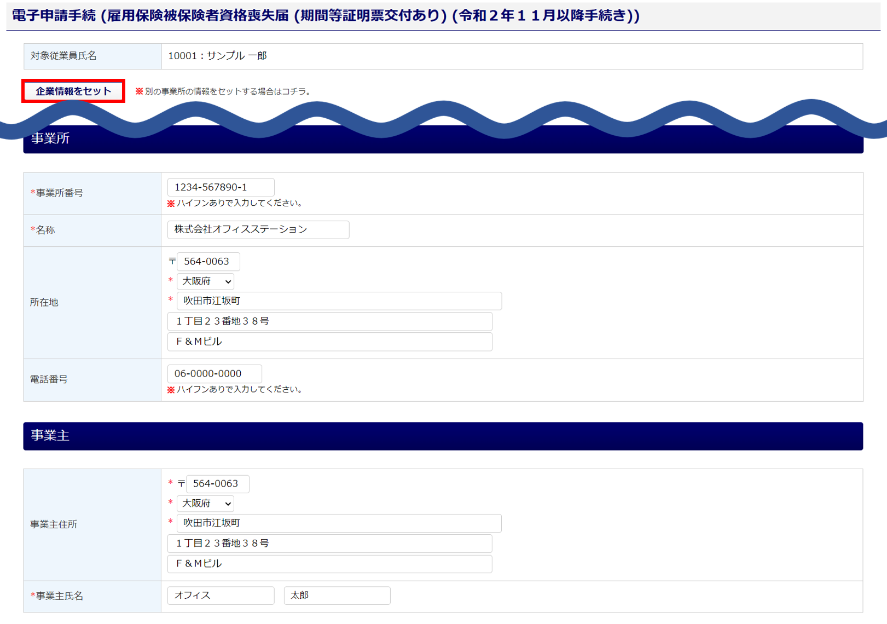Click the 事業主氏名 row label
Image resolution: width=887 pixels, height=624 pixels.
[57, 597]
